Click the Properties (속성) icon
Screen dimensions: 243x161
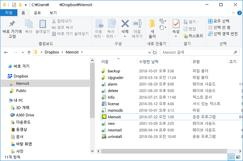(x=176, y=24)
